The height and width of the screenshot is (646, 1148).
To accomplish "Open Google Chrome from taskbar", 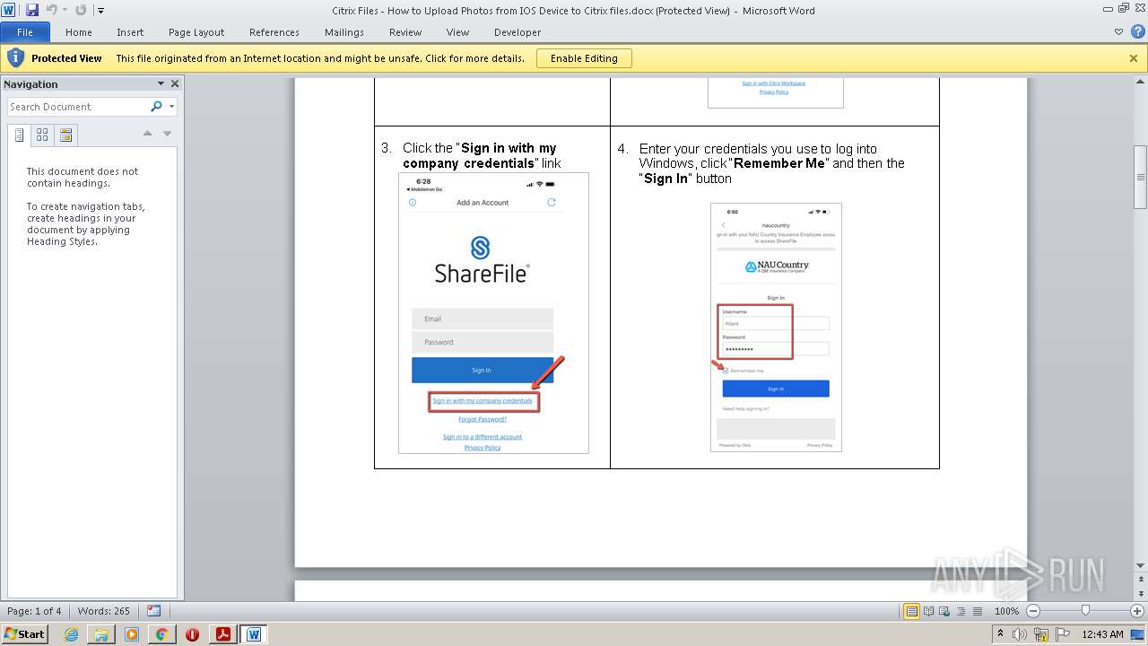I will pyautogui.click(x=161, y=634).
